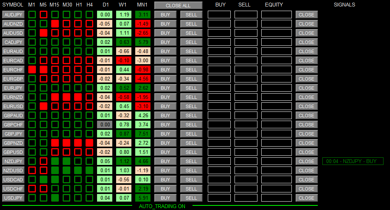
Task: Click BUY button in GBPJPY row
Action: click(165, 134)
